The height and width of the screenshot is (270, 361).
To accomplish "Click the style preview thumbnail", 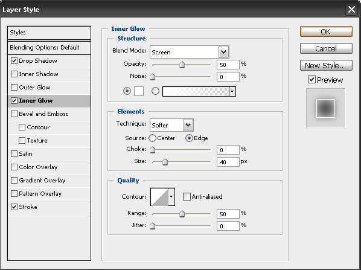I will pos(325,108).
